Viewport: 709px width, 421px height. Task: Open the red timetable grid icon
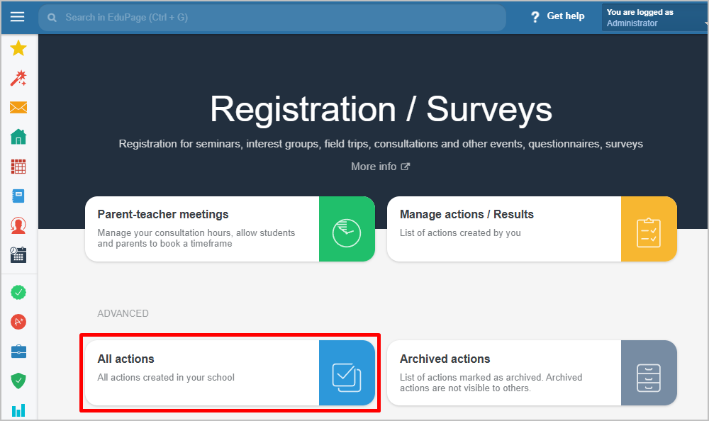coord(18,167)
